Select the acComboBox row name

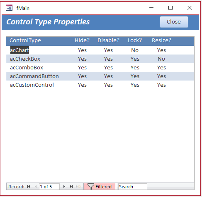(27, 68)
